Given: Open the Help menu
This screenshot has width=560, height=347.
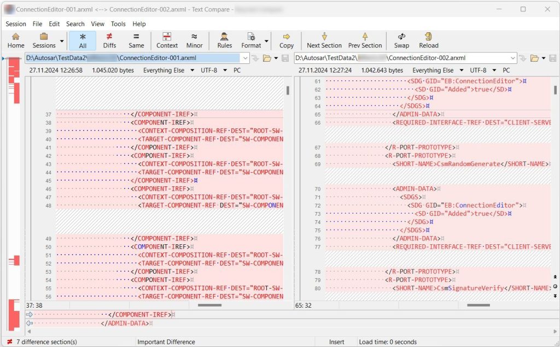Looking at the screenshot, I should click(x=139, y=24).
